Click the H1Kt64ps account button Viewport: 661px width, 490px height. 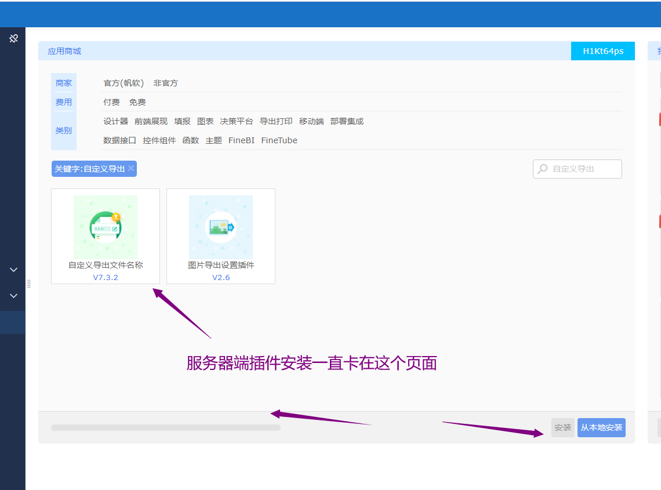[603, 51]
